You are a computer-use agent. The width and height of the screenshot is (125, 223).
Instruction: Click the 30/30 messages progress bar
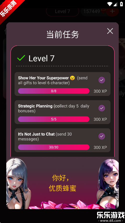click(54, 147)
